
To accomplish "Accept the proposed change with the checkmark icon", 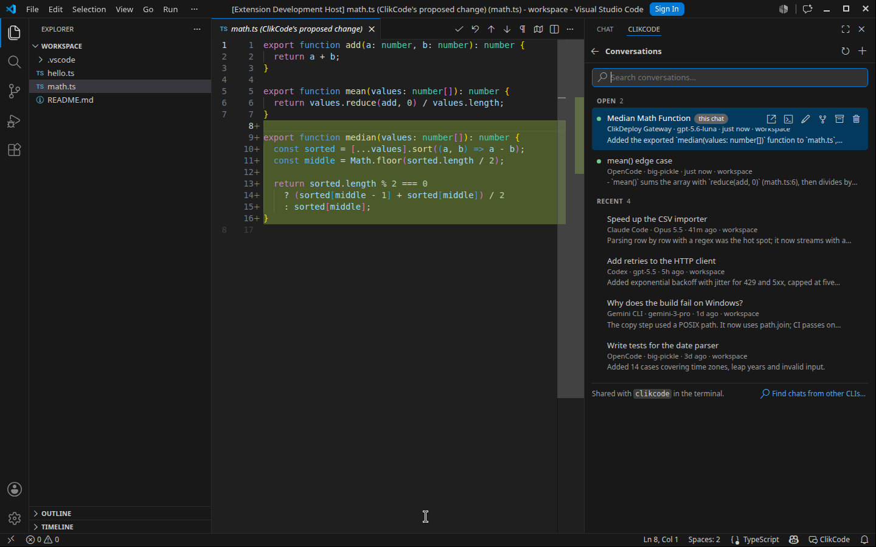I will 459,29.
